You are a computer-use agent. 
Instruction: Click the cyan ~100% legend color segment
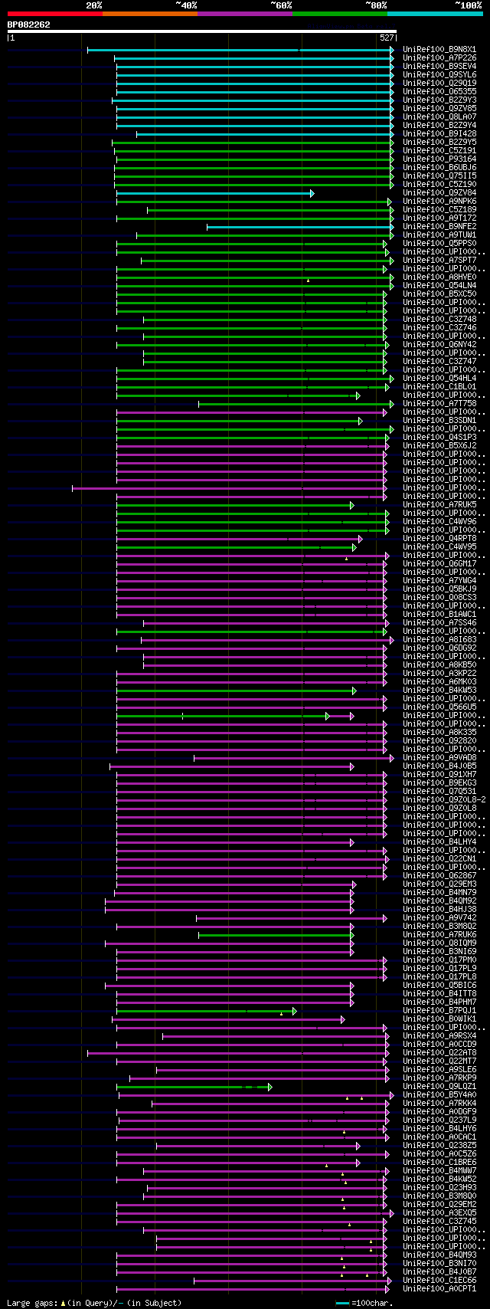pos(435,14)
